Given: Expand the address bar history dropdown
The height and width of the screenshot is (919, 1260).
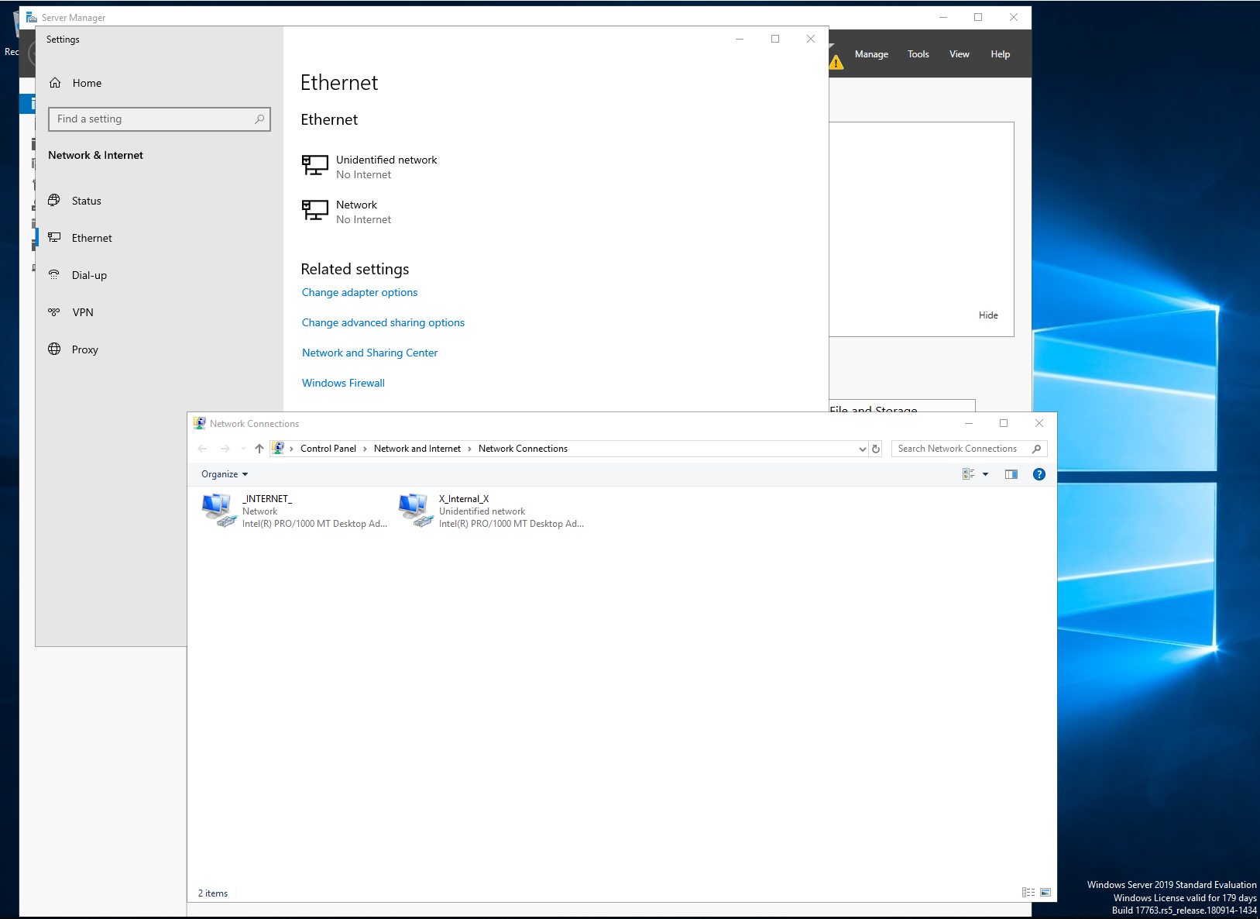Looking at the screenshot, I should point(863,449).
